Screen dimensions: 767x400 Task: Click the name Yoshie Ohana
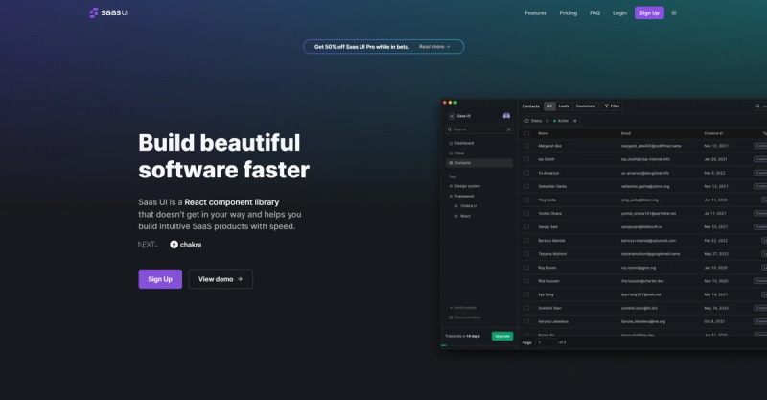(x=549, y=214)
